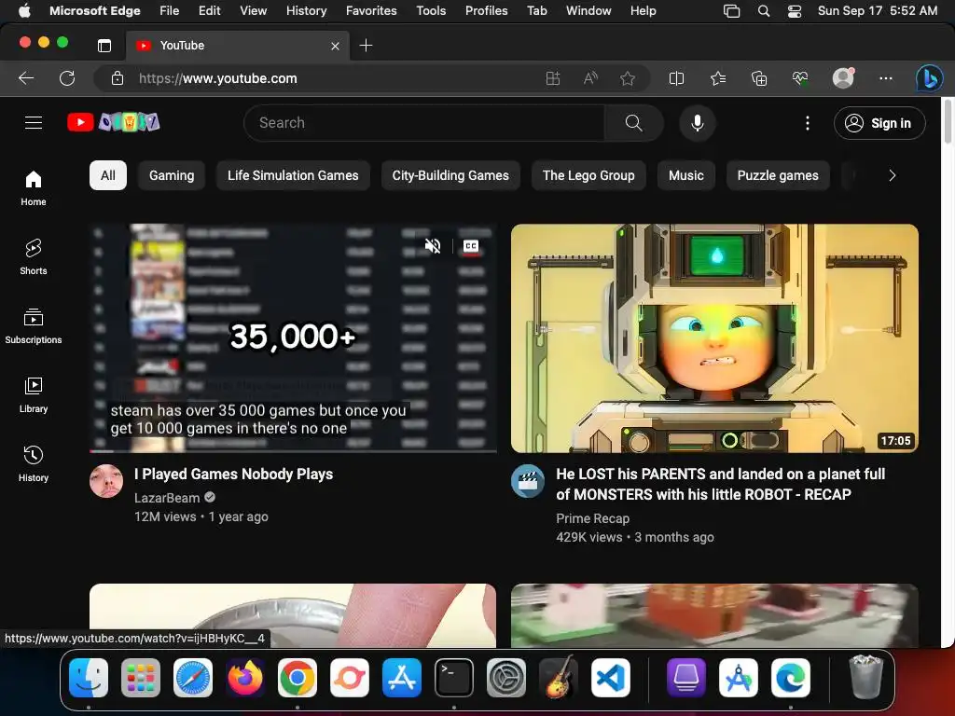Open the apps available icon in address bar
This screenshot has width=955, height=716.
tap(552, 78)
